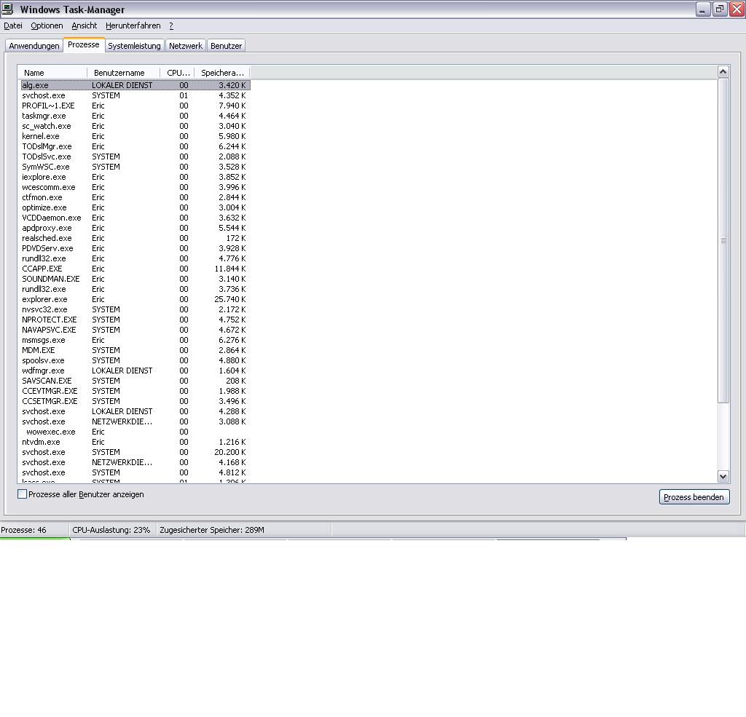
Task: Sort by the Benutzername column header
Action: (x=124, y=73)
